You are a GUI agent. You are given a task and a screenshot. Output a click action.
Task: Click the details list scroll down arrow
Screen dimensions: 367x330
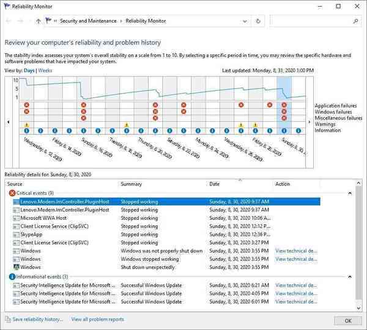tap(358, 308)
